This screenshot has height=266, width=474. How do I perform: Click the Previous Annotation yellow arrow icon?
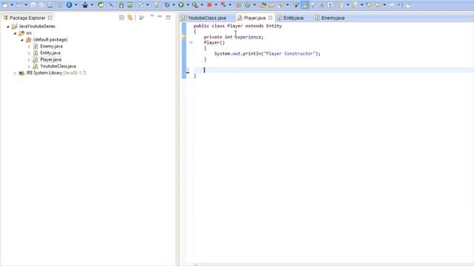[354, 5]
